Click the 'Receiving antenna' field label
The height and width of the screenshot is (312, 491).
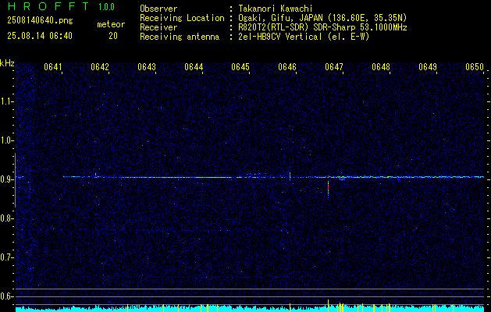180,37
